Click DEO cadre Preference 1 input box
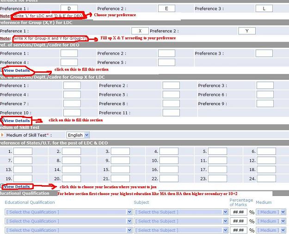 (69, 53)
